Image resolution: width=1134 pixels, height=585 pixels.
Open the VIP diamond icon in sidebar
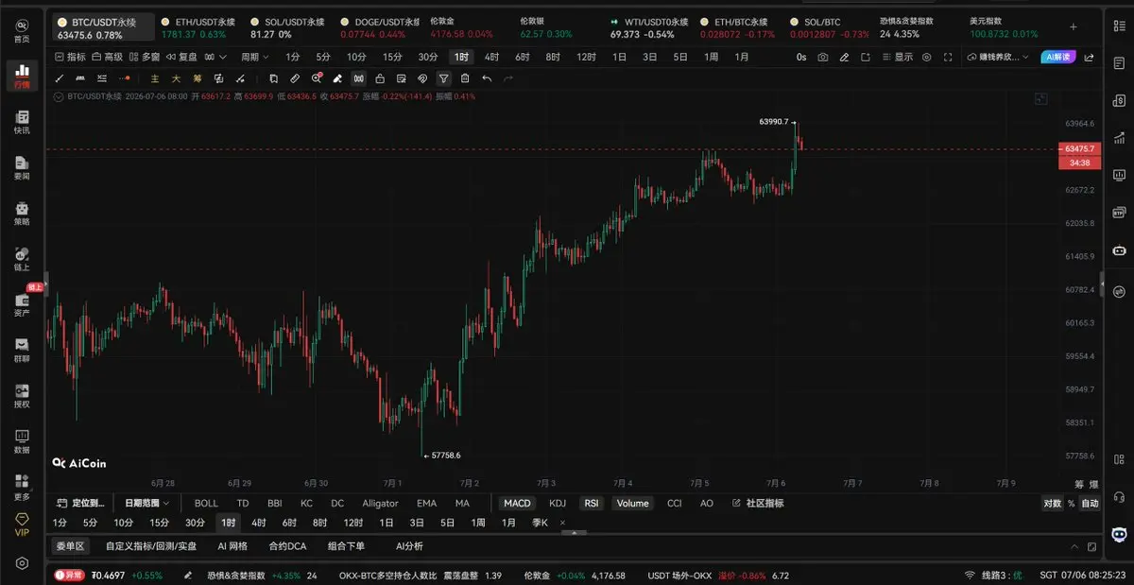click(22, 525)
